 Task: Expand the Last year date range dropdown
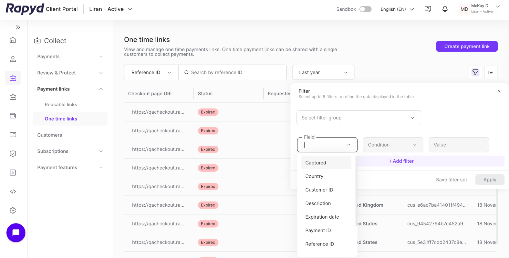coord(323,72)
